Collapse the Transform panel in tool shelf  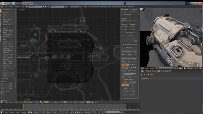pos(3,9)
